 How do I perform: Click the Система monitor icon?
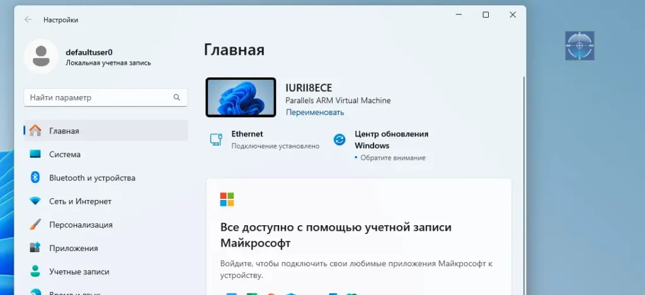(x=35, y=154)
